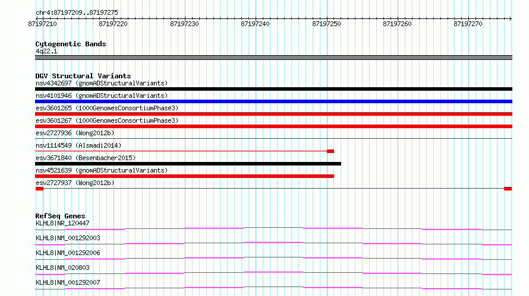Open transcript KLHL8|NM_001292007
Image resolution: width=529 pixels, height=296 pixels.
68,282
